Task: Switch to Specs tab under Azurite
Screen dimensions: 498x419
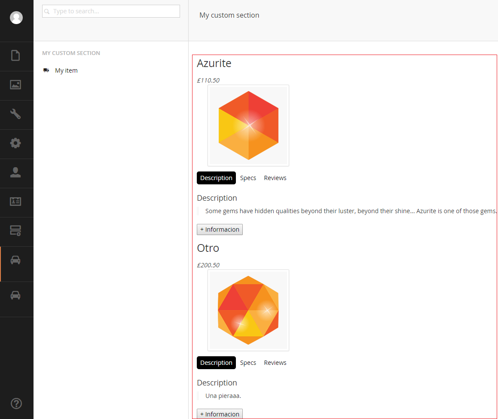Action: (248, 178)
